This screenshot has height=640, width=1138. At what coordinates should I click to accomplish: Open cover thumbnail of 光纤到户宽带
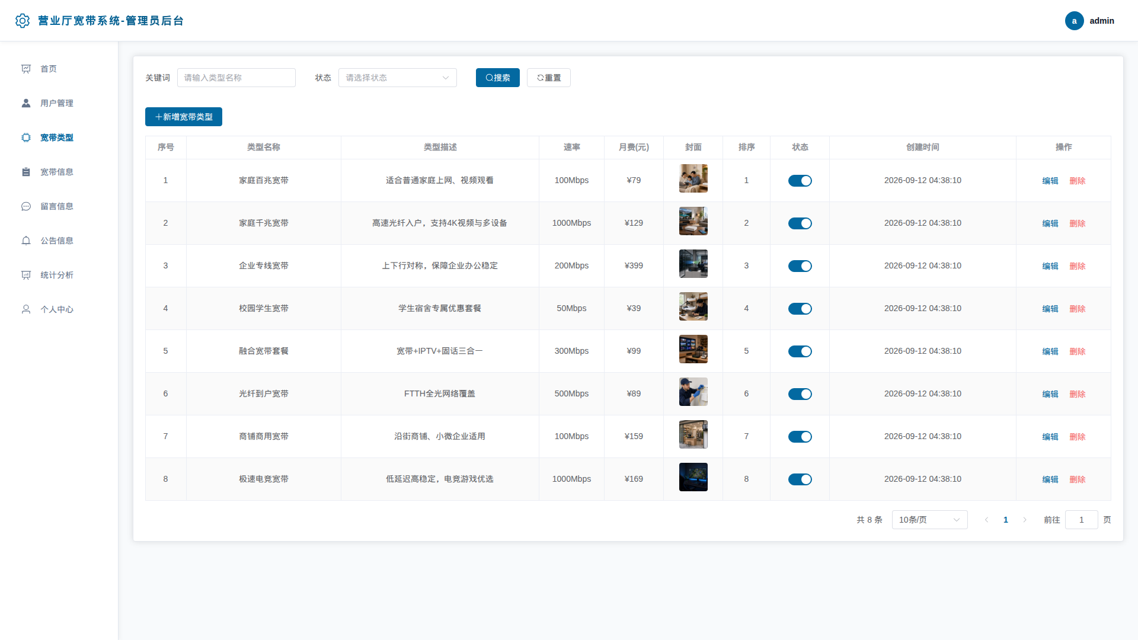(x=693, y=392)
